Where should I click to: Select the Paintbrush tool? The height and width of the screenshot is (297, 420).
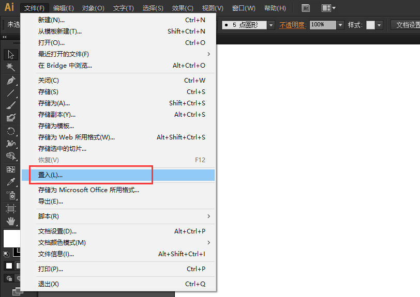click(x=11, y=105)
